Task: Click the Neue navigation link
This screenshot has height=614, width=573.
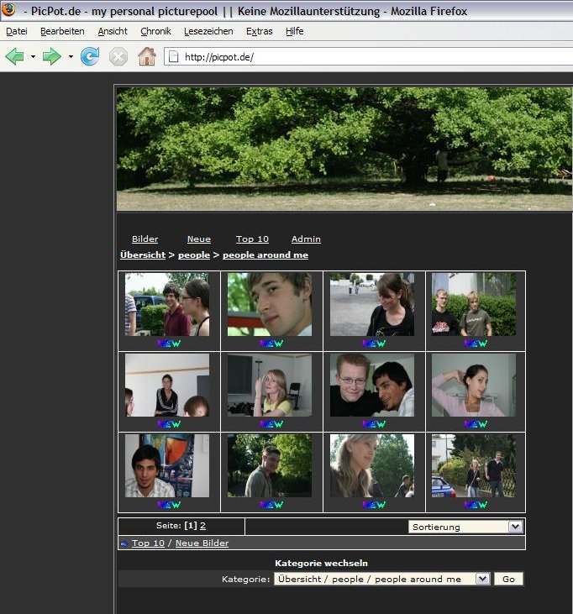Action: (x=198, y=239)
